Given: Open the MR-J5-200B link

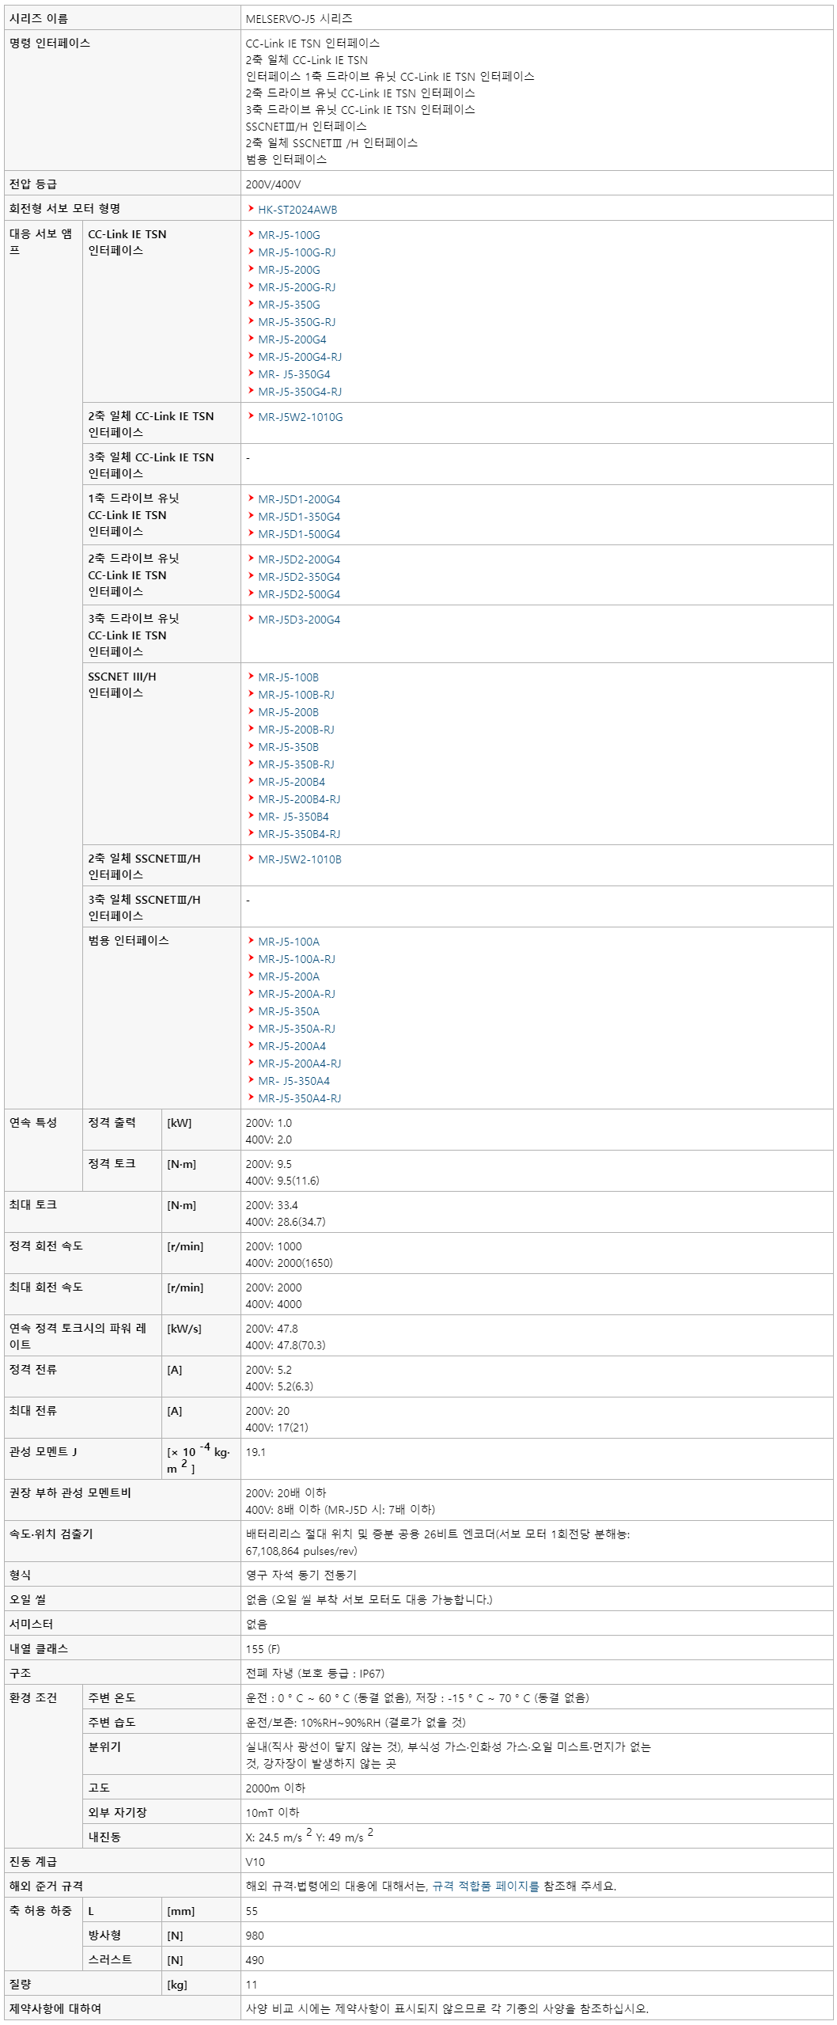Looking at the screenshot, I should (288, 712).
